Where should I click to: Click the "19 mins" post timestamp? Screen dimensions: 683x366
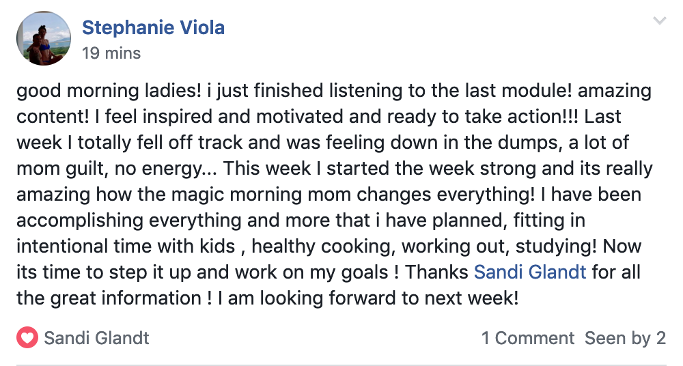(111, 53)
